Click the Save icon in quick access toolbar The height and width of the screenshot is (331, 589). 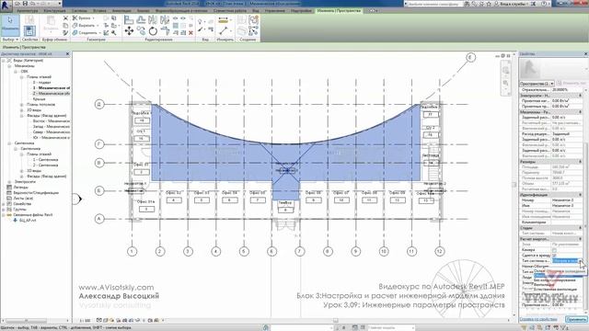(x=25, y=4)
